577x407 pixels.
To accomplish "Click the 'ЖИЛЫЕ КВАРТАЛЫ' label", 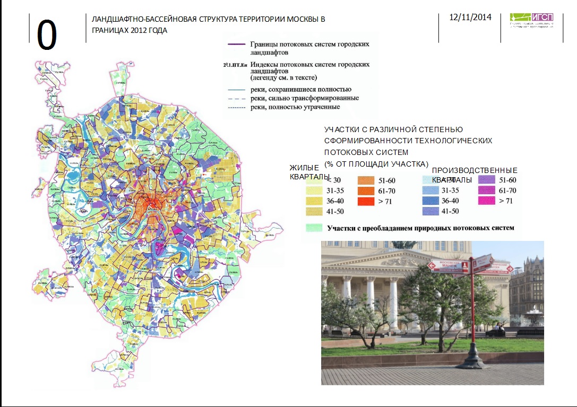I will 309,172.
